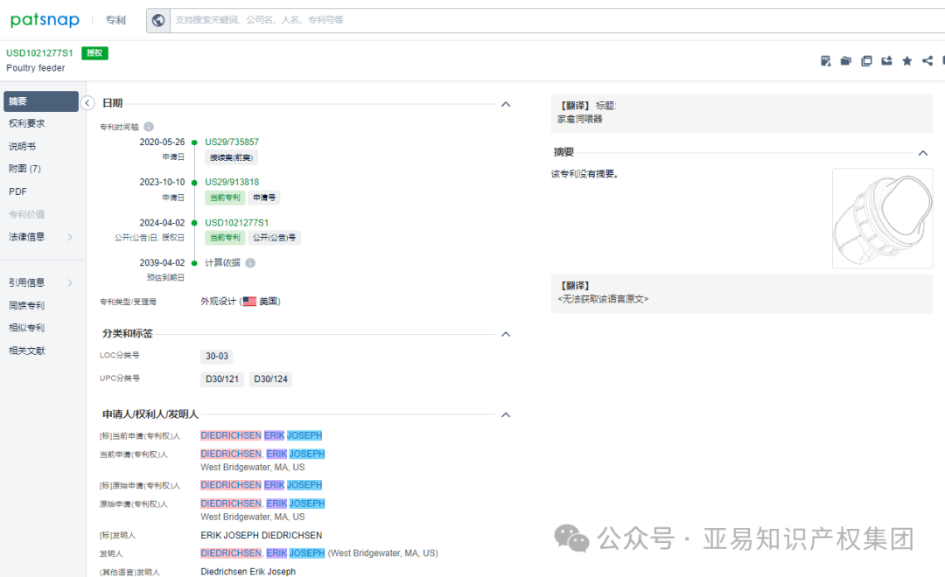Collapse the 摘要 translation section
Screen dimensions: 945x577
coord(923,151)
